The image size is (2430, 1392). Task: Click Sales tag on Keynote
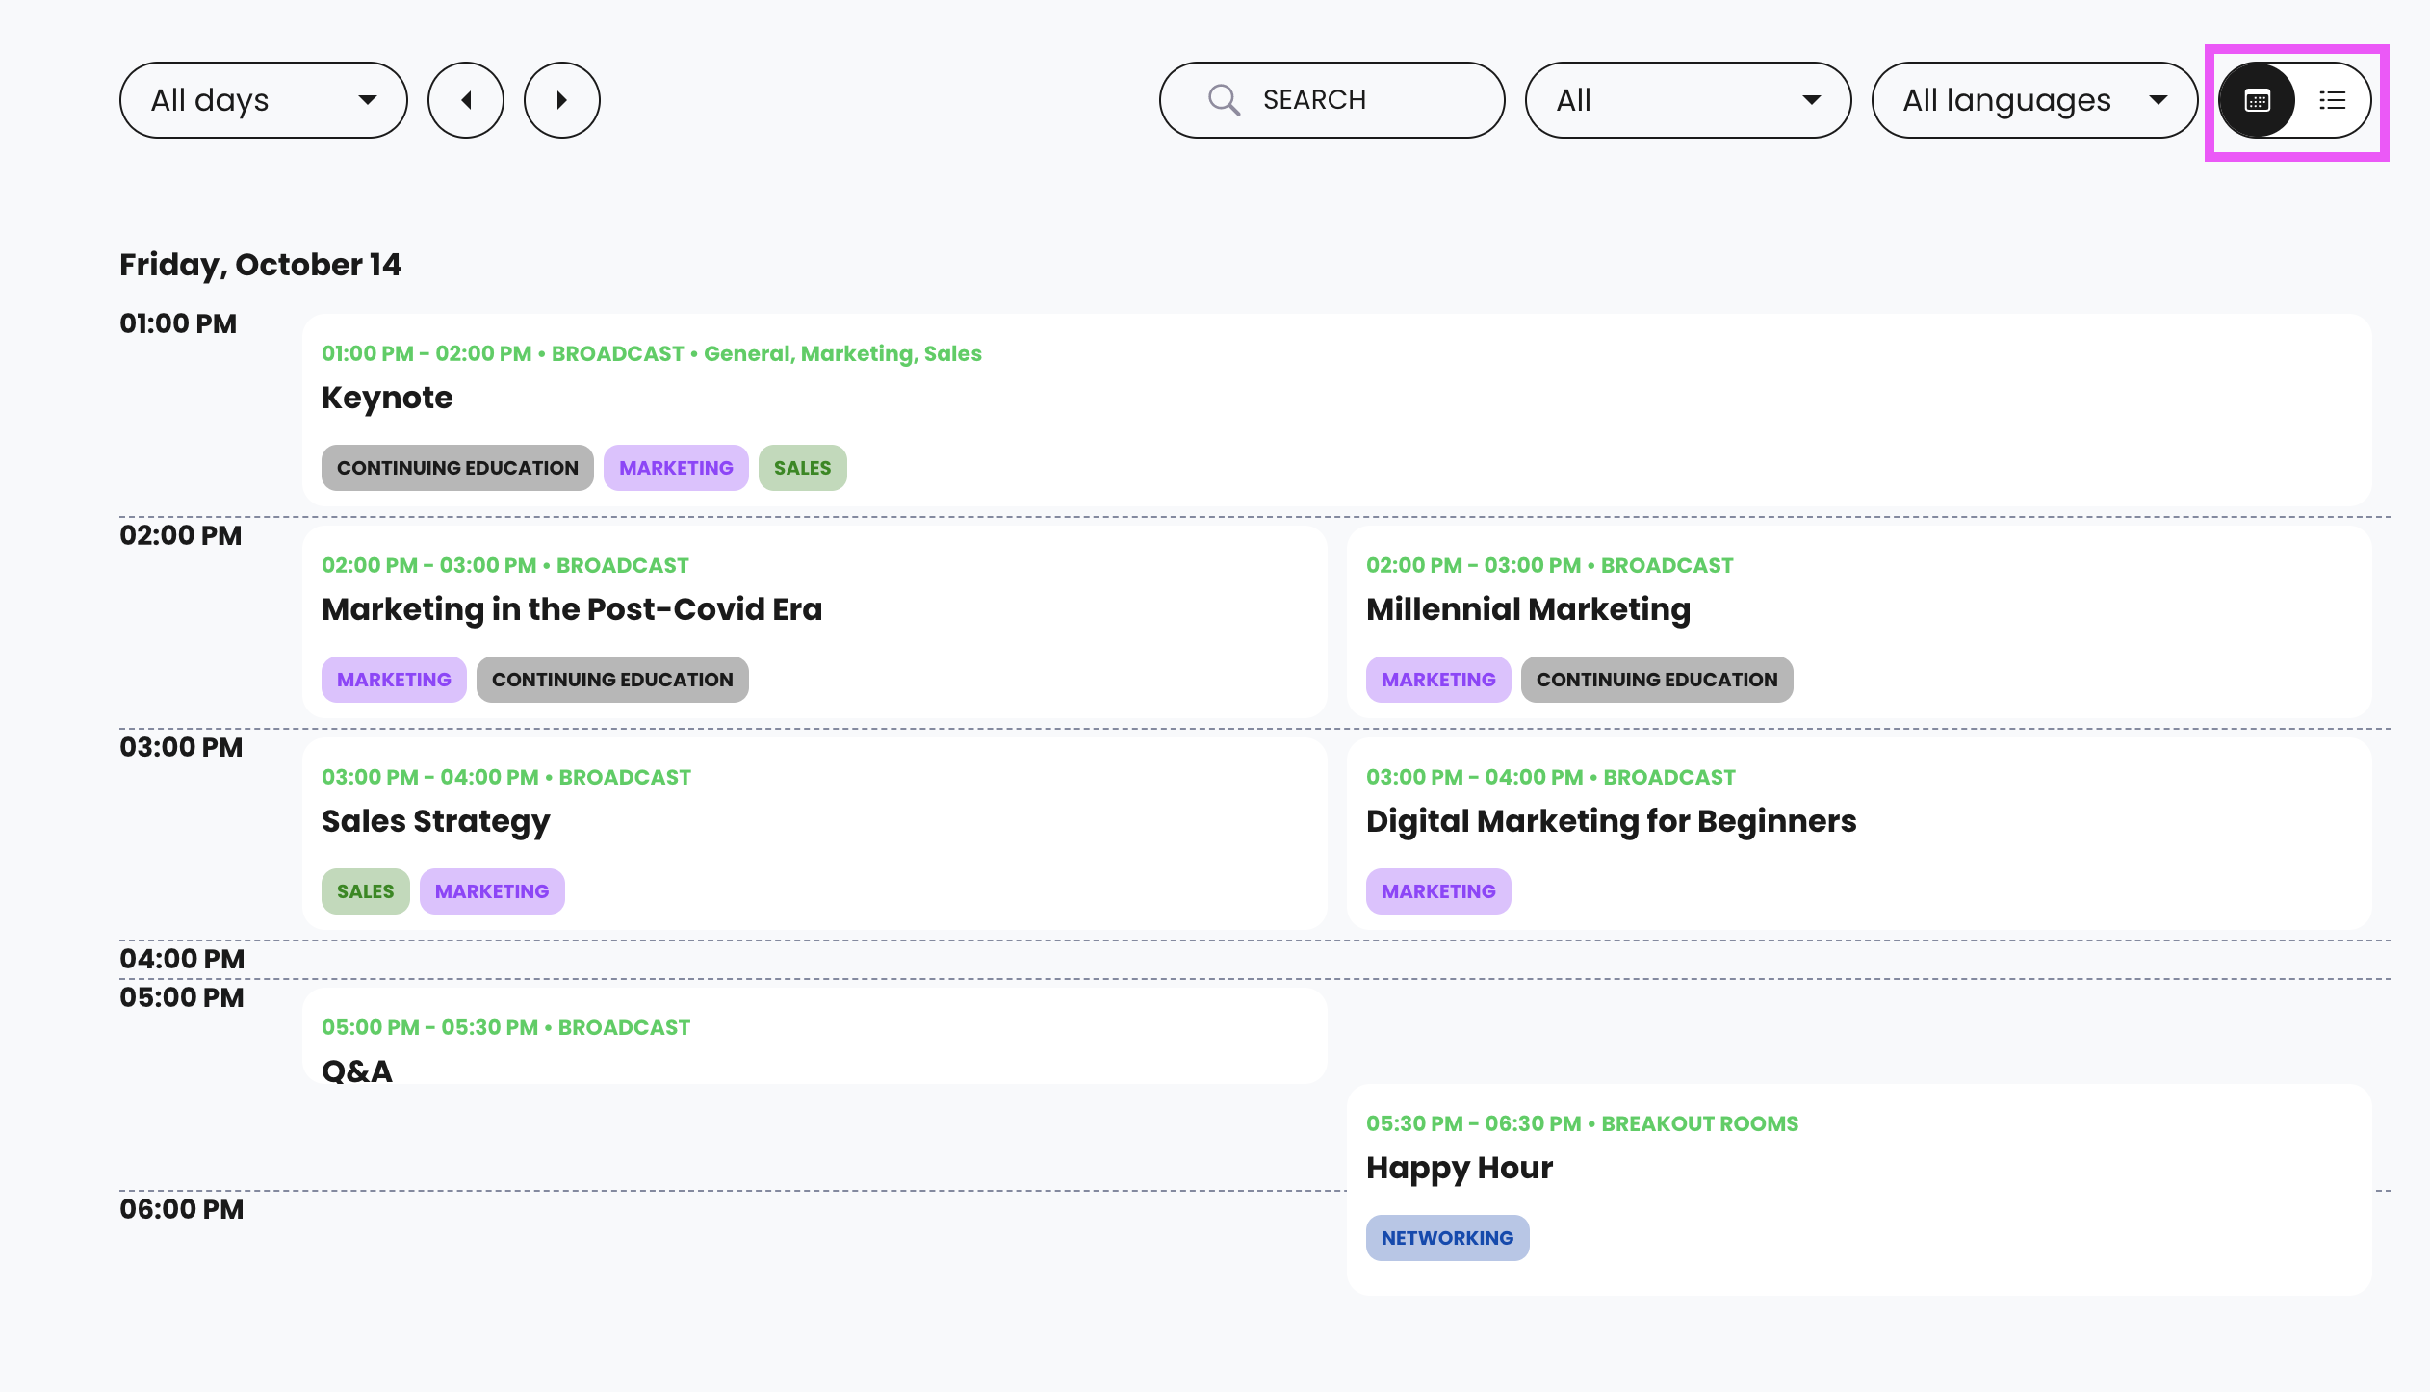(802, 468)
